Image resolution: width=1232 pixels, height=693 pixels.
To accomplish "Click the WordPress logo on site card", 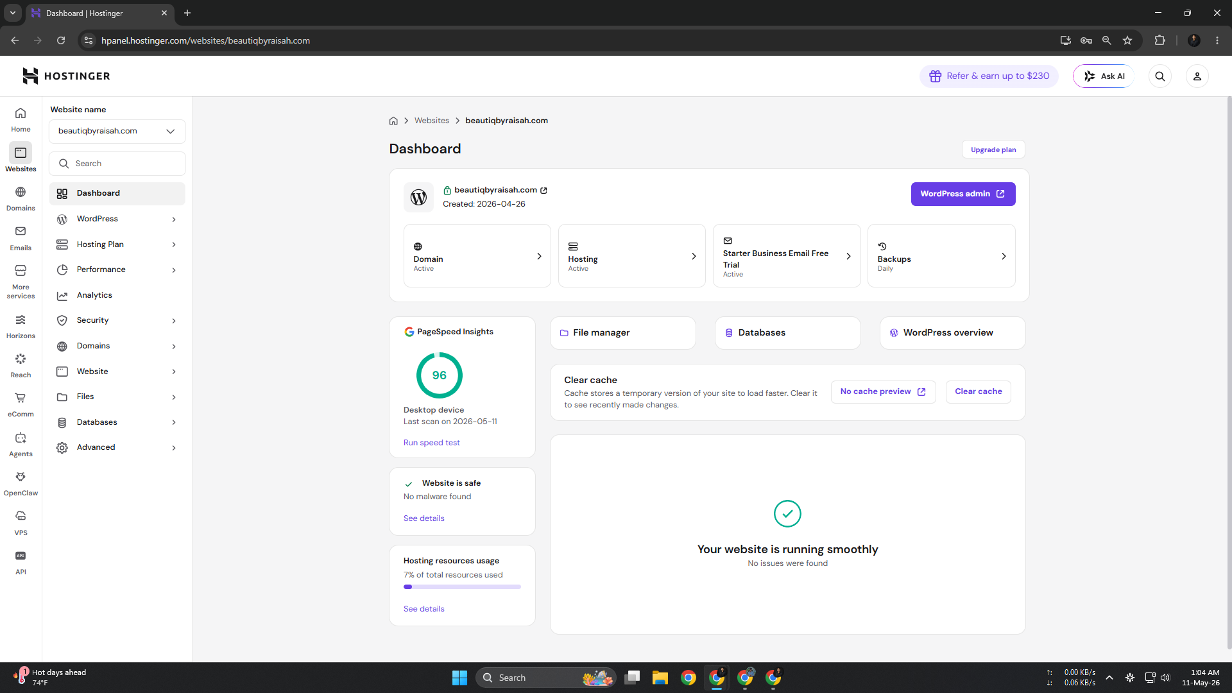I will point(418,197).
